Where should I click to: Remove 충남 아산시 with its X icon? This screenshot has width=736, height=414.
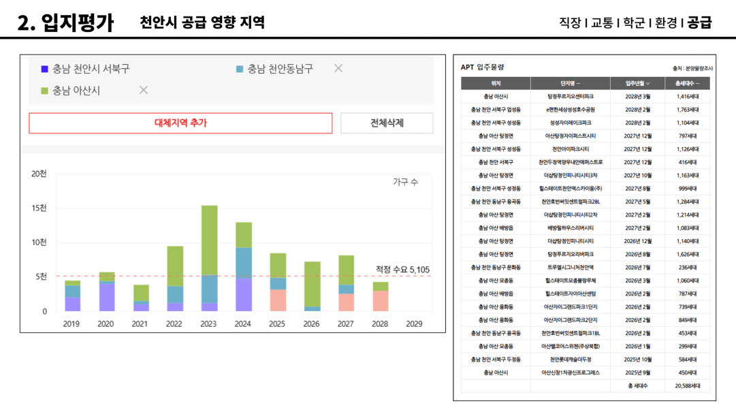click(144, 90)
